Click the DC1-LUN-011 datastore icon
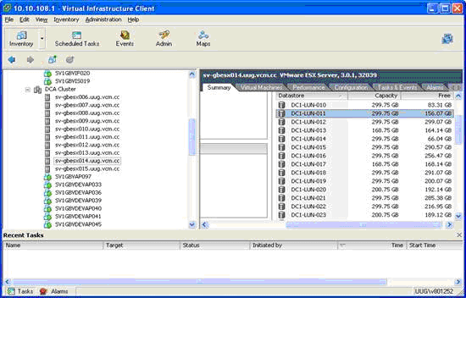Image resolution: width=466 pixels, height=347 pixels. coord(281,113)
